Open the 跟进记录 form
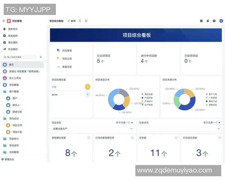 [14, 112]
